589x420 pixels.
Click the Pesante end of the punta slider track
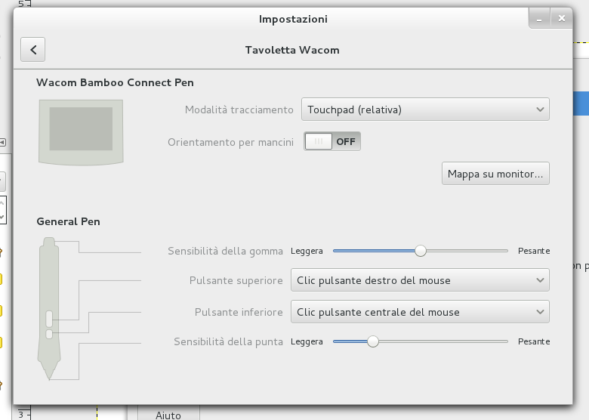coord(505,341)
